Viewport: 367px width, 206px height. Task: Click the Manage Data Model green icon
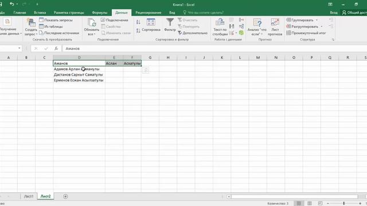[x=241, y=33]
